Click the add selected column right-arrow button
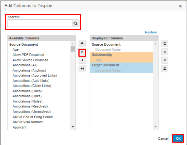This screenshot has width=187, height=145. coord(82,52)
